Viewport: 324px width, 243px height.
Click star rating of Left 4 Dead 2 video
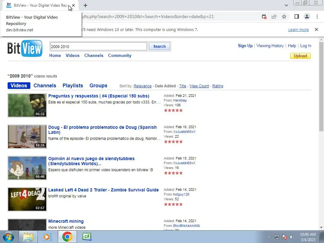coord(173,204)
